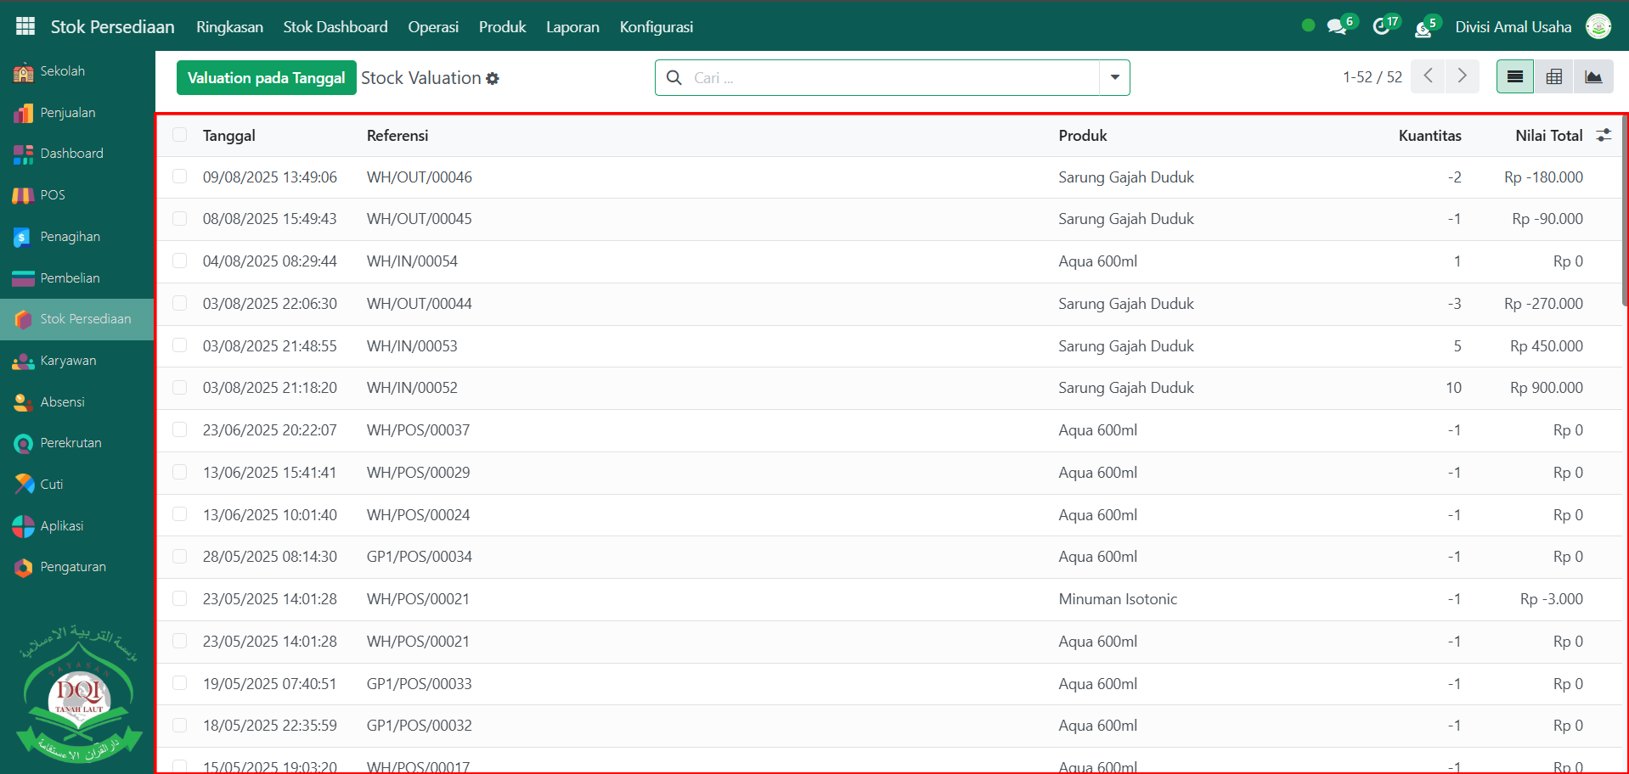
Task: Click into the Cari search field
Action: (892, 78)
